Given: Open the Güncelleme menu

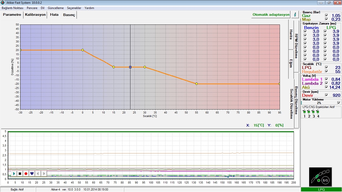Looking at the screenshot, I should 56,8.
